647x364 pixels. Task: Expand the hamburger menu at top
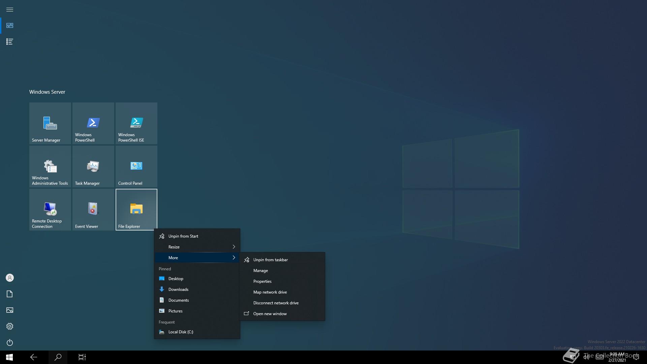click(x=10, y=9)
